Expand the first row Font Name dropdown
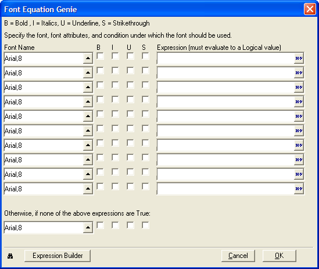The width and height of the screenshot is (319, 269). 88,59
